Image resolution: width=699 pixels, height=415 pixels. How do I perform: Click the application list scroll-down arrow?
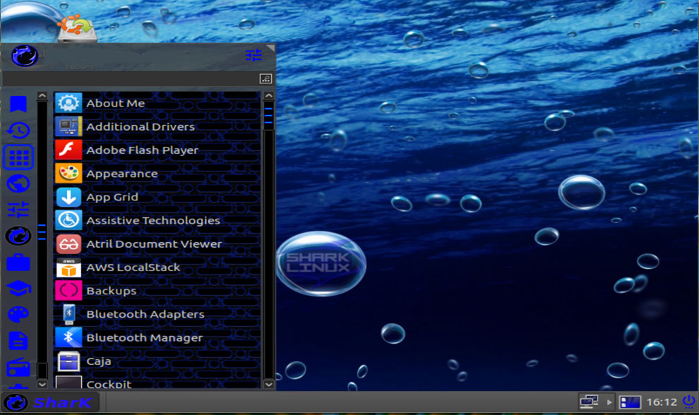(x=269, y=384)
